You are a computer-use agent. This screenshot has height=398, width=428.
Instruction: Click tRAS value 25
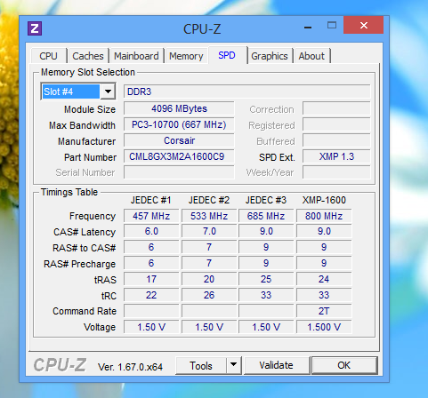266,279
